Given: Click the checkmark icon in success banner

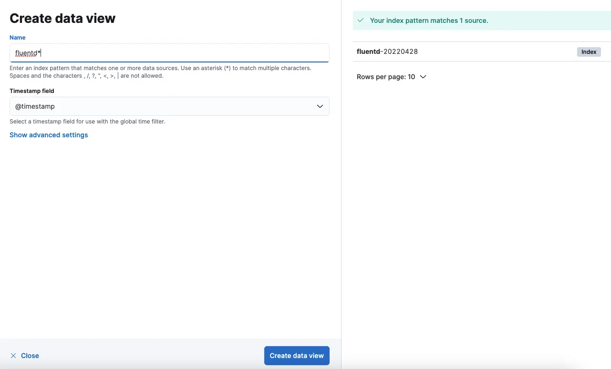Looking at the screenshot, I should (x=361, y=20).
